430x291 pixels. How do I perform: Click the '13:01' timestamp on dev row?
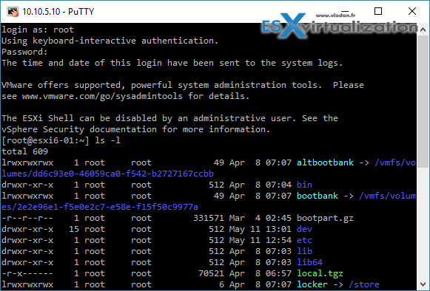coord(278,229)
